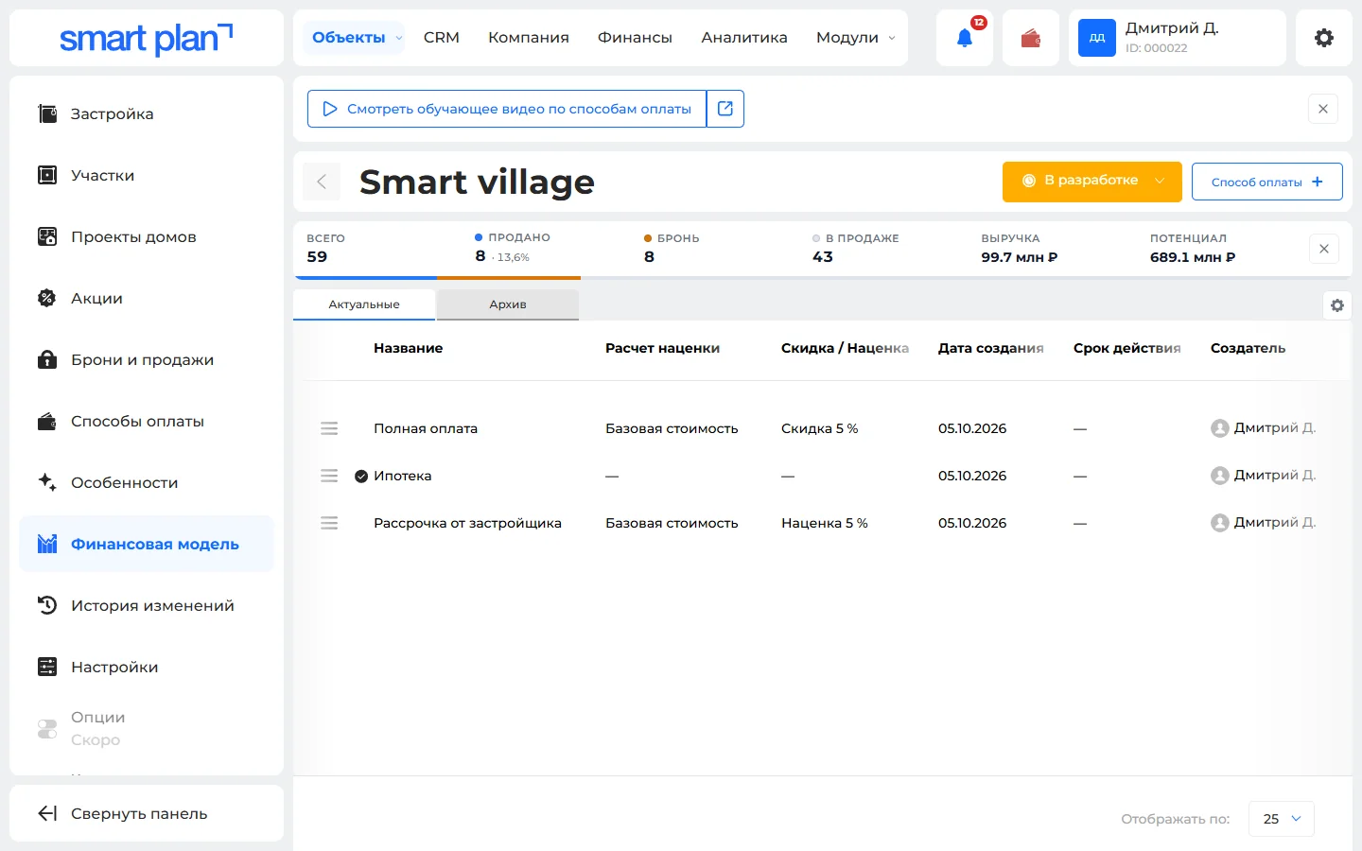Open the Финансы menu item
The width and height of the screenshot is (1362, 851).
[x=635, y=38]
